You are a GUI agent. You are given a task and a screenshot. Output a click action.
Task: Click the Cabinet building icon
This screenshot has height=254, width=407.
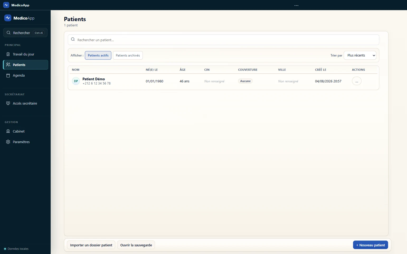(8, 131)
